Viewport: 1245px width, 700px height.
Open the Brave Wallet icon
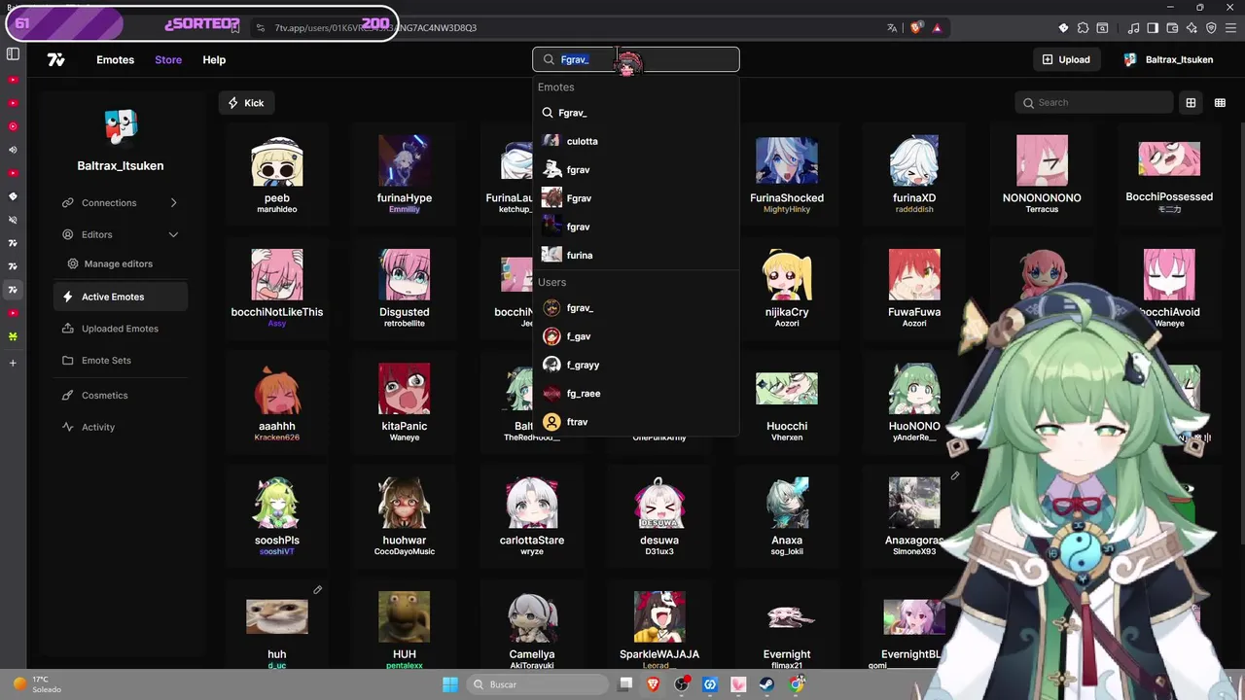(1172, 28)
